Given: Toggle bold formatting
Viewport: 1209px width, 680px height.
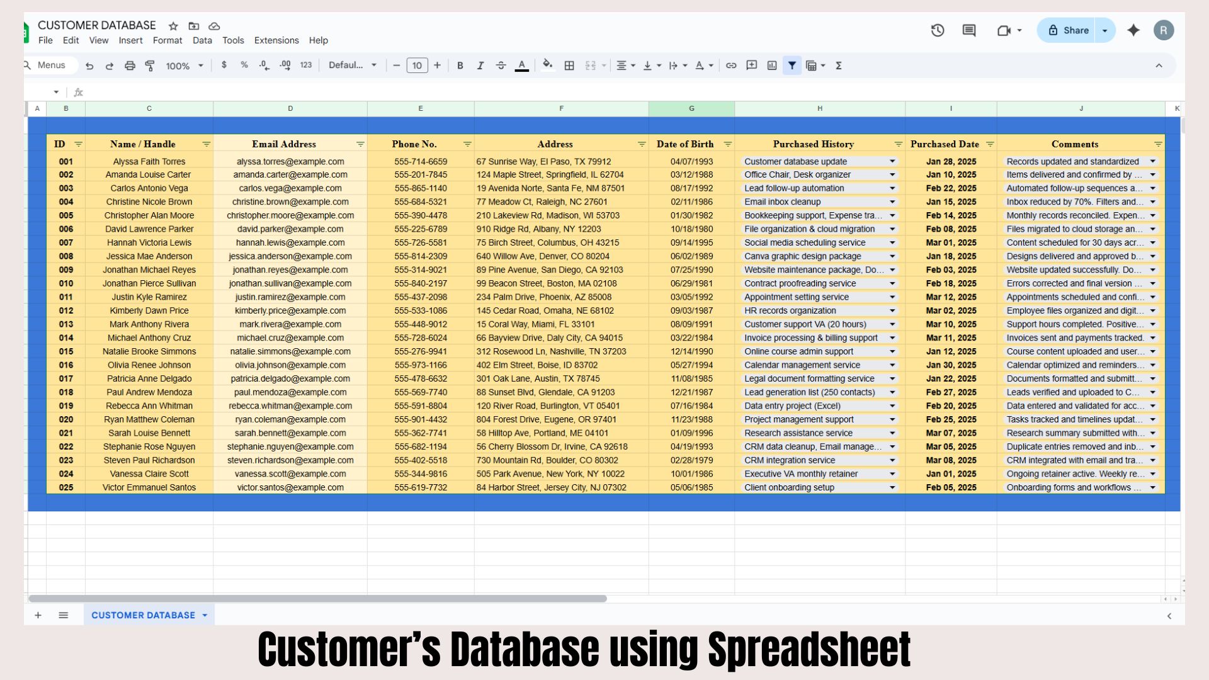Looking at the screenshot, I should [x=460, y=65].
